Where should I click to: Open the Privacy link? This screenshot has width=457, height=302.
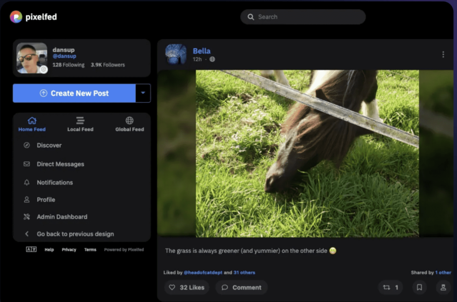pos(69,249)
